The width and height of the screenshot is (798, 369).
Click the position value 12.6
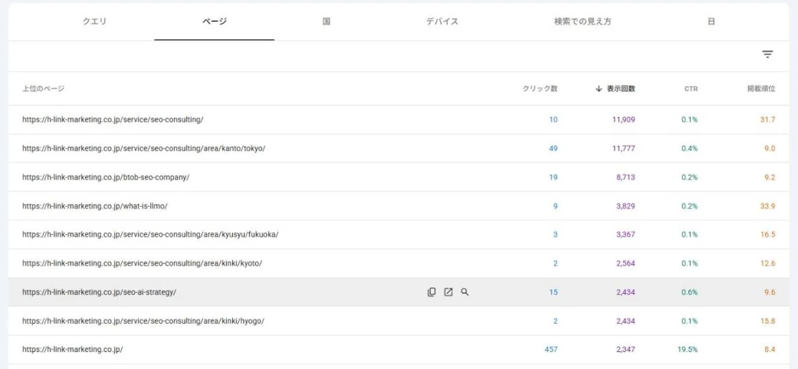pyautogui.click(x=768, y=263)
